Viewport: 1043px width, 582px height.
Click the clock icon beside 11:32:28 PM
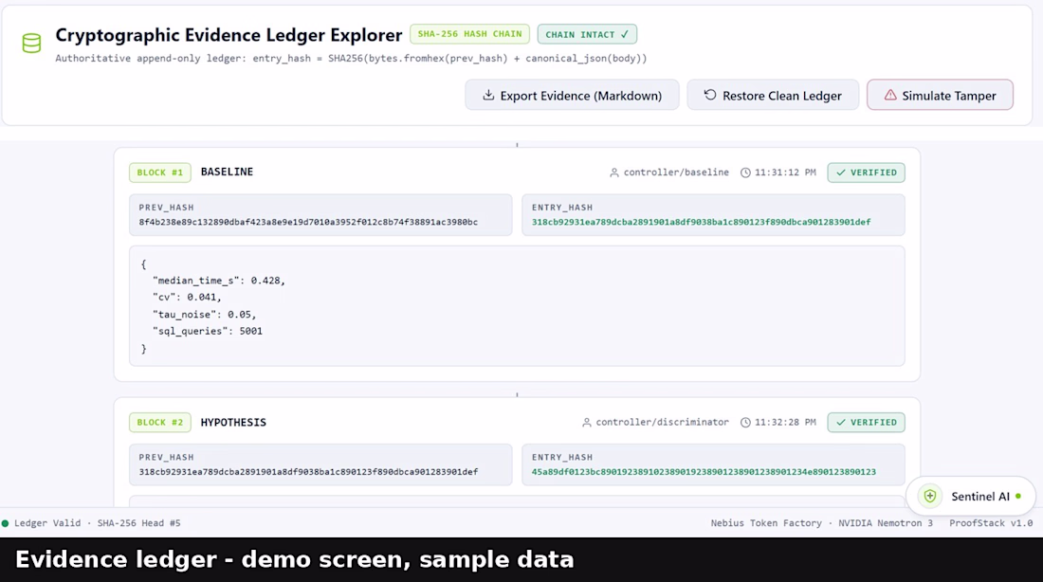coord(745,423)
